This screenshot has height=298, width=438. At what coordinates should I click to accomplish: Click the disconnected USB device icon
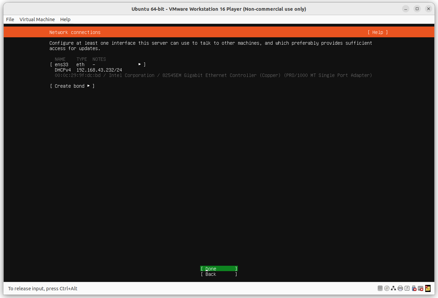(x=414, y=288)
